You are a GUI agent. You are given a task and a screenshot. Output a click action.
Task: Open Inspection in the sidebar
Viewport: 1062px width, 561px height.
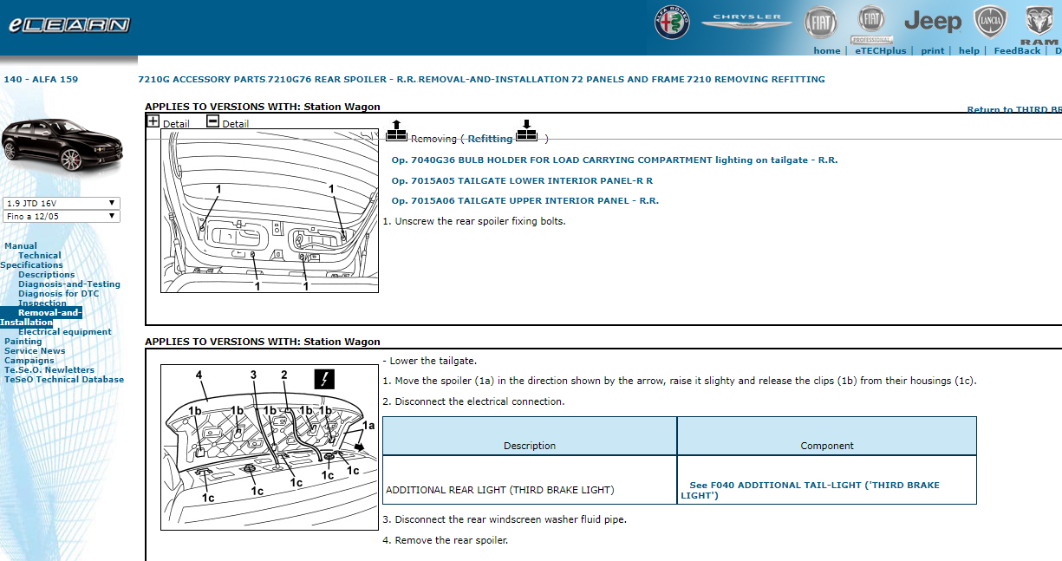[x=42, y=303]
